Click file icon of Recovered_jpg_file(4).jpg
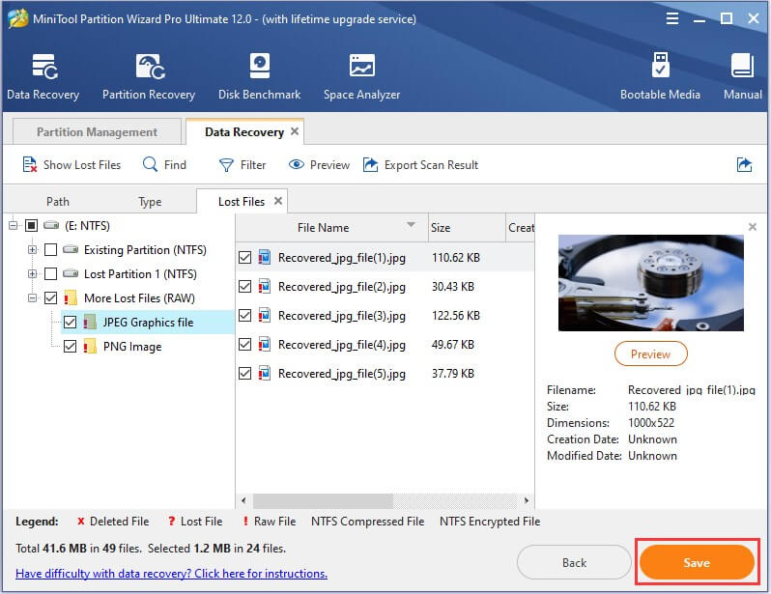 [265, 344]
